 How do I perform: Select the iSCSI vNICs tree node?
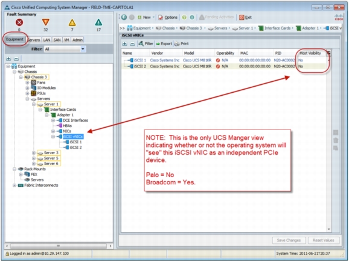[73, 137]
